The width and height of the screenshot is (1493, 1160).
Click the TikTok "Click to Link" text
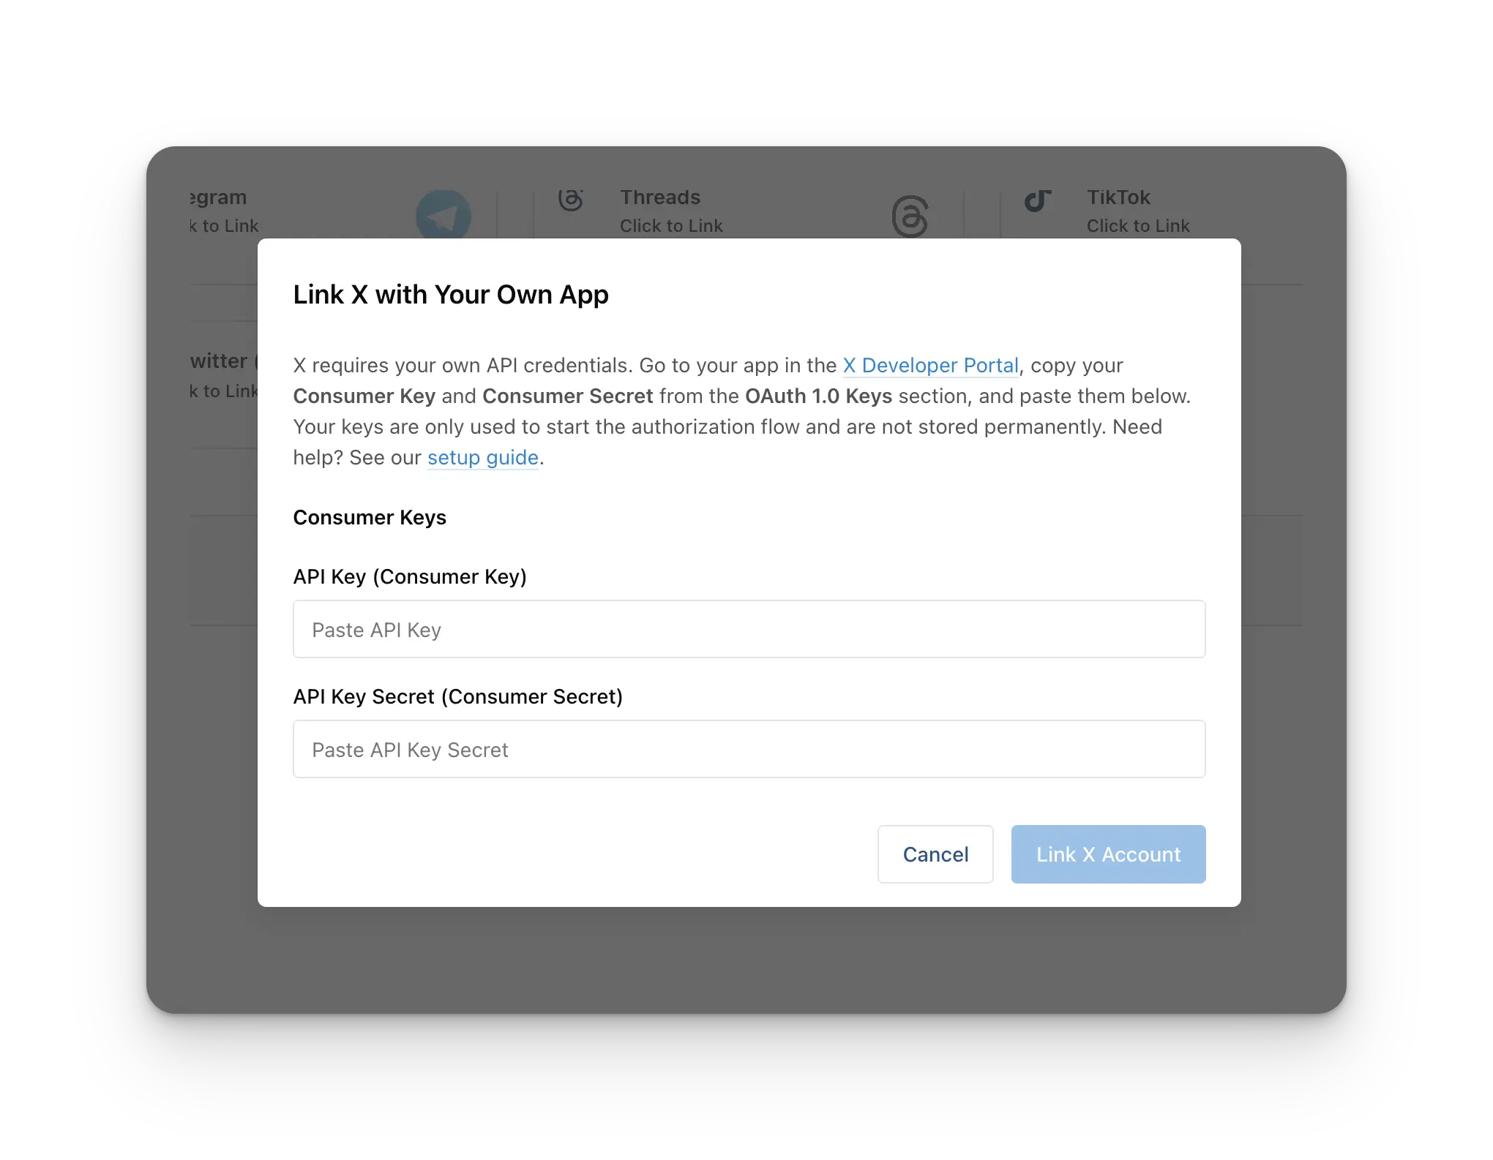point(1138,226)
